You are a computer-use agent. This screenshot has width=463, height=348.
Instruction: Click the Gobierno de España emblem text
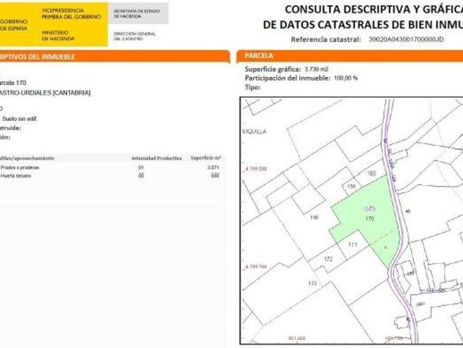coord(14,25)
